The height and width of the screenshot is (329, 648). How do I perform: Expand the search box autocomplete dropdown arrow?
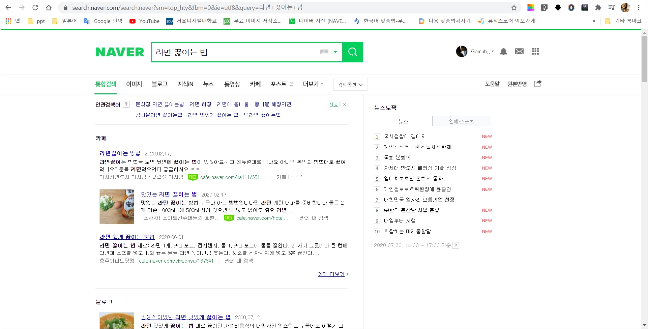point(335,52)
